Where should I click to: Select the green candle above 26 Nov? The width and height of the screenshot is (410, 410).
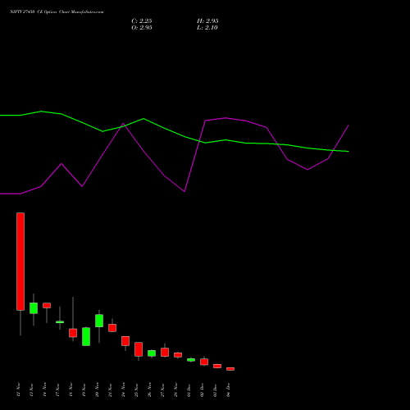(x=152, y=353)
